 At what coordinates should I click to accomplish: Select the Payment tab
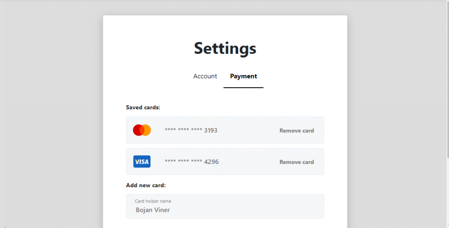[x=243, y=76]
